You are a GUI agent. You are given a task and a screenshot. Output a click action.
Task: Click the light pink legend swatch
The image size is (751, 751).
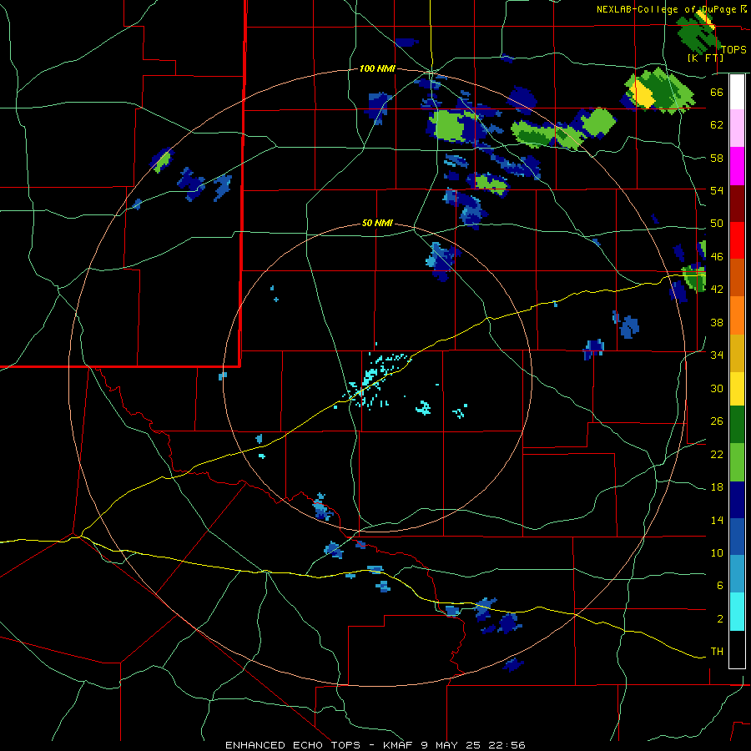point(737,128)
